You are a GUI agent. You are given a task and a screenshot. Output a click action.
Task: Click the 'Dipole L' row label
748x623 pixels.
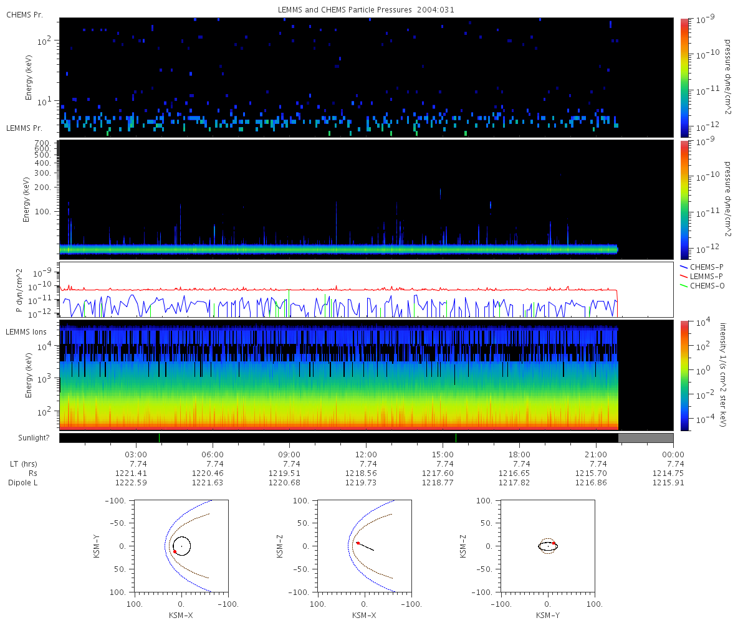[24, 483]
